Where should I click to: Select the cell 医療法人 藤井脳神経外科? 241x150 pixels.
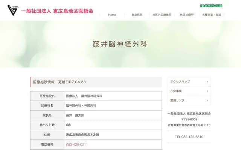click(113, 96)
